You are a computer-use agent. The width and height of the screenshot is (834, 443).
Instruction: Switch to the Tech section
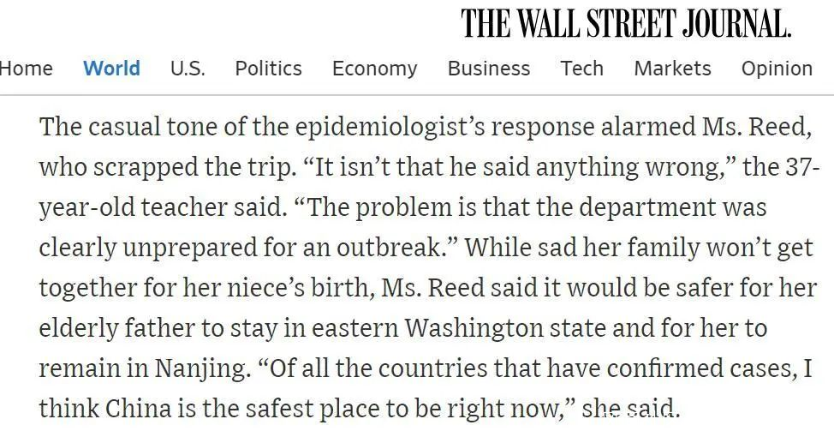point(581,69)
